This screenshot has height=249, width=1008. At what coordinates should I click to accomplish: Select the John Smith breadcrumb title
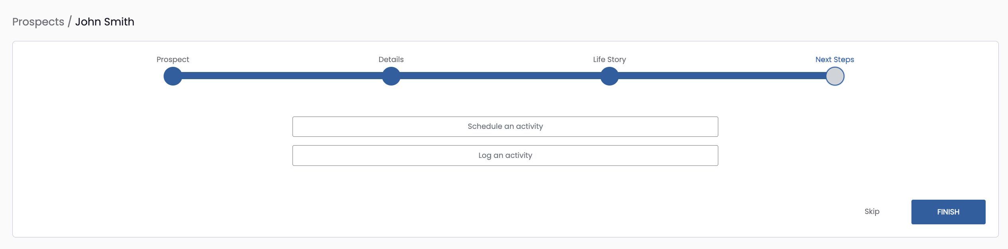tap(105, 21)
